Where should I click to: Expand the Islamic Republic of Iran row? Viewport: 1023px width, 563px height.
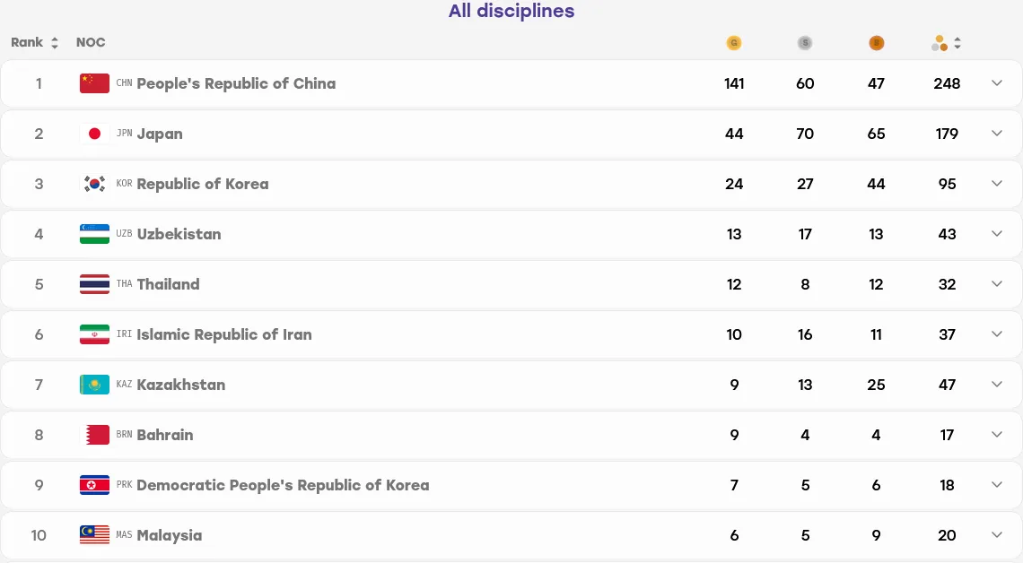pyautogui.click(x=996, y=334)
